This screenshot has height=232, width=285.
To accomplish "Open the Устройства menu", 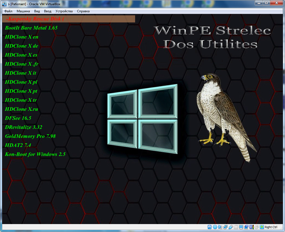I will tap(64, 11).
